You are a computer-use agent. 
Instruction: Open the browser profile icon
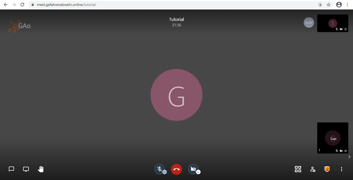pos(339,4)
